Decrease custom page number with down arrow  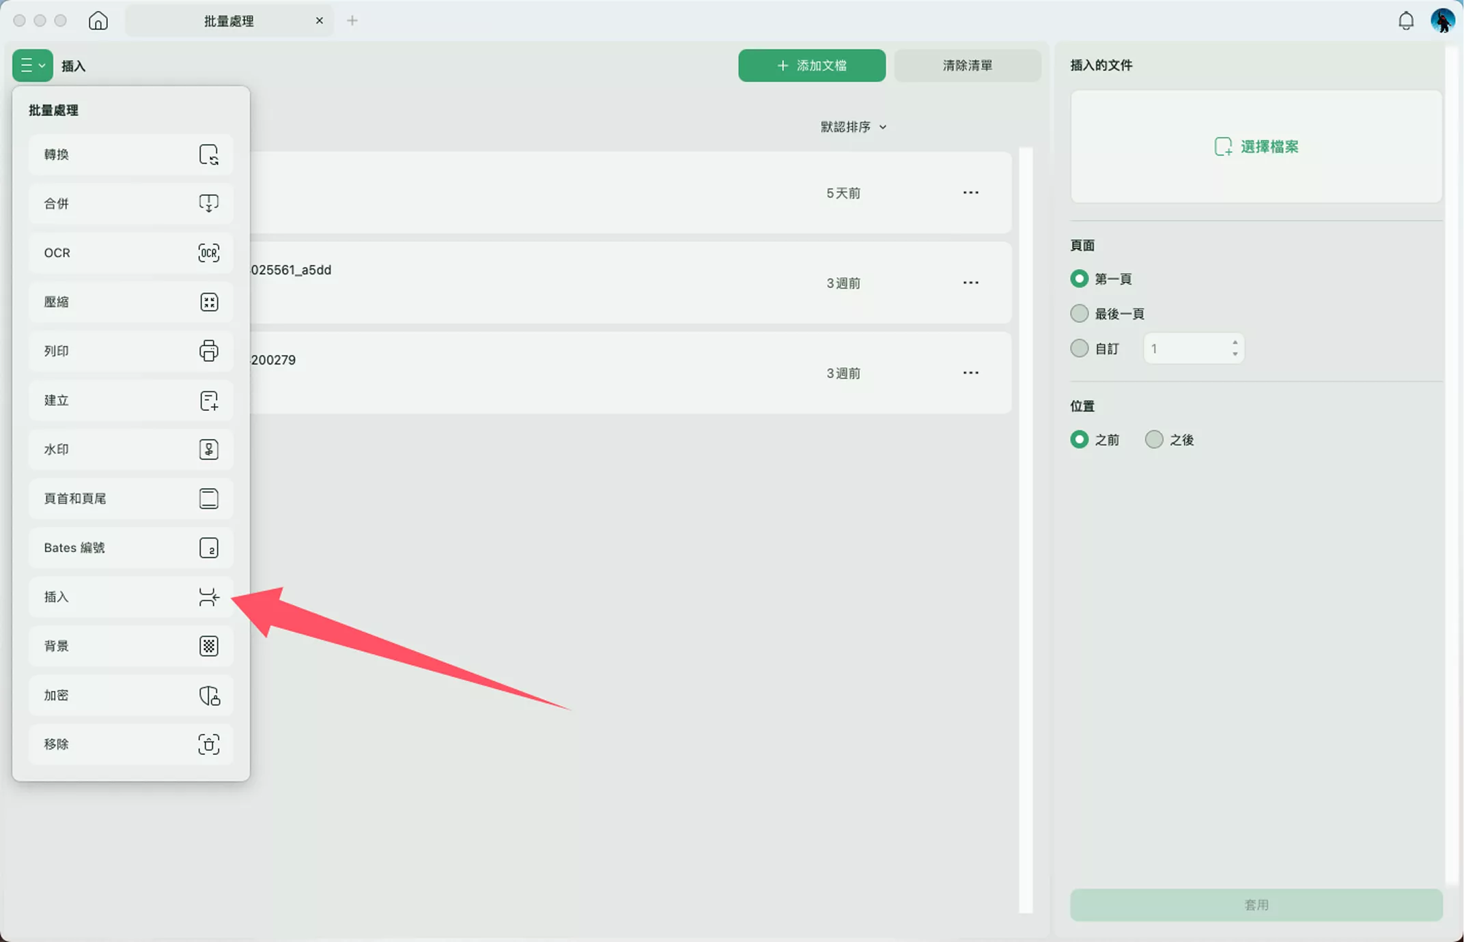[x=1235, y=354]
